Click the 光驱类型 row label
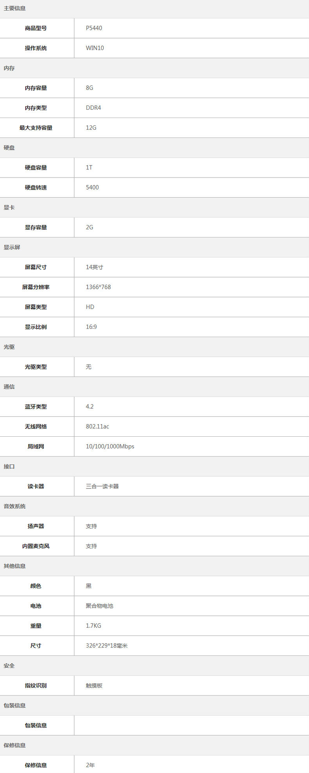Viewport: 309px width, 773px height. point(36,367)
